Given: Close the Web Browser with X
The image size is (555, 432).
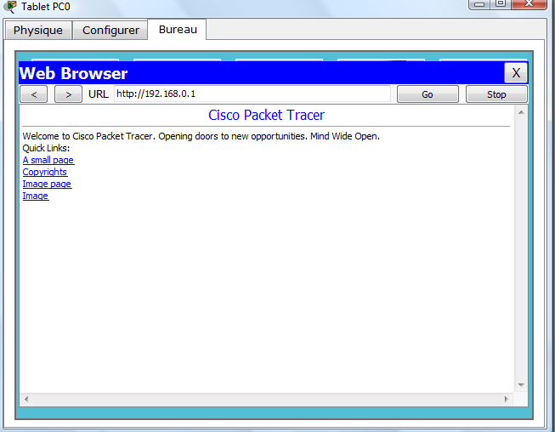Looking at the screenshot, I should click(x=515, y=73).
